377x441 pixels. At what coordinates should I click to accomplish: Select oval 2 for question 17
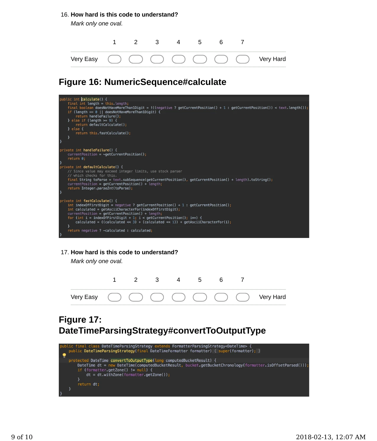[x=136, y=297]
